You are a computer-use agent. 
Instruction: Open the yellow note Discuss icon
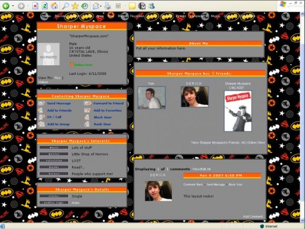132,6
